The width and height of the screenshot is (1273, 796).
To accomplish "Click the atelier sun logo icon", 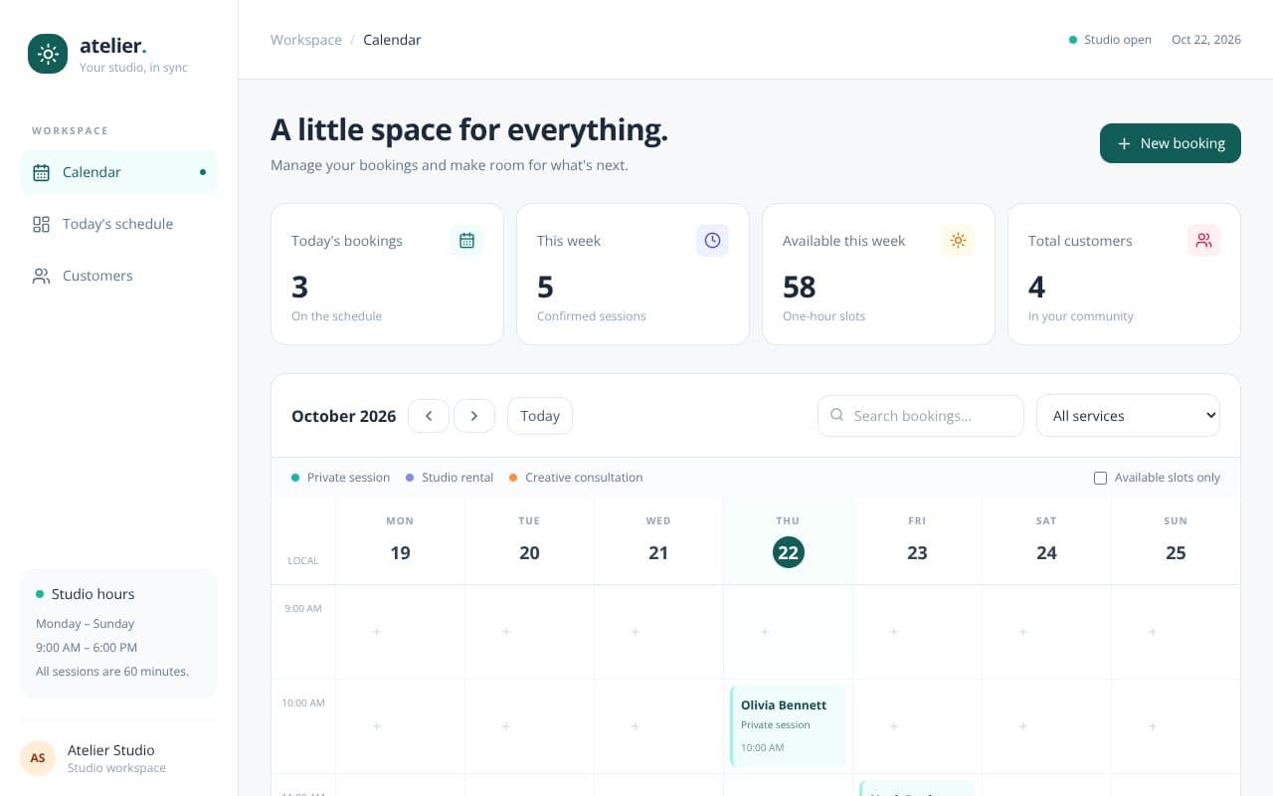I will point(48,54).
